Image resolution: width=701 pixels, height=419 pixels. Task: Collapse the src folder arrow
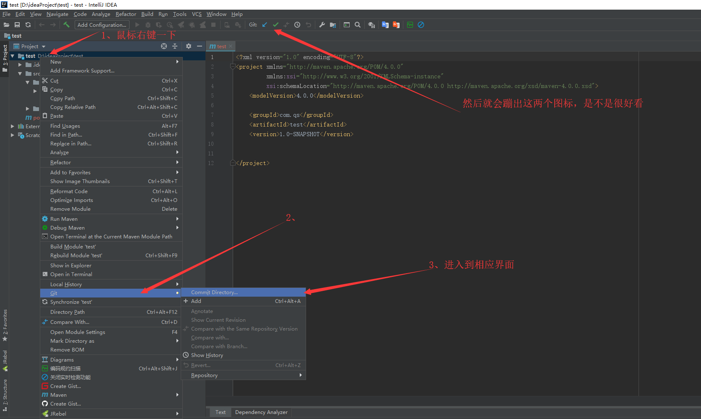pyautogui.click(x=20, y=74)
